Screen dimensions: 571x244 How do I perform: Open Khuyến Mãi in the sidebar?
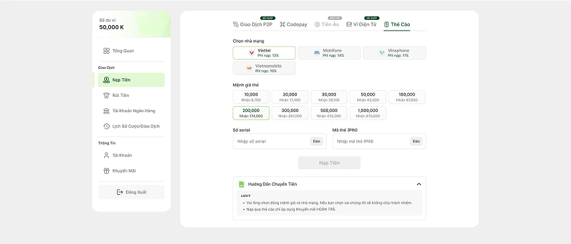click(131, 170)
